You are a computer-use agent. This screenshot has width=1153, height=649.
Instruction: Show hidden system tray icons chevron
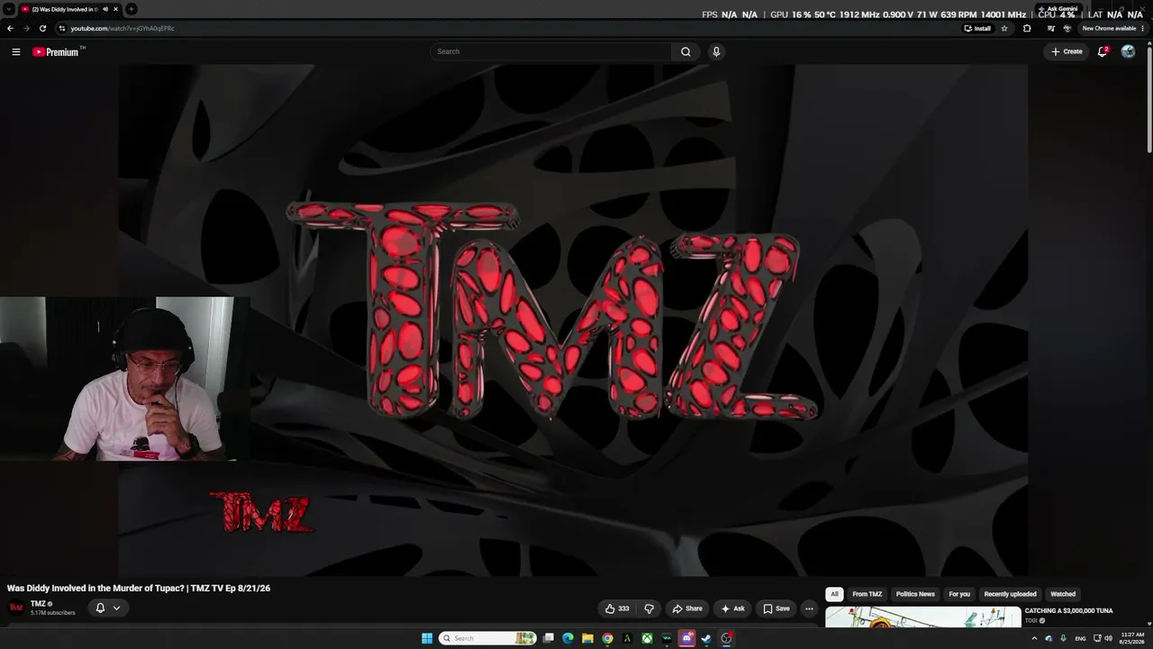point(1034,638)
